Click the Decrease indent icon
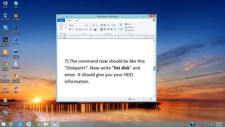225x127 pixels. pyautogui.click(x=102, y=25)
